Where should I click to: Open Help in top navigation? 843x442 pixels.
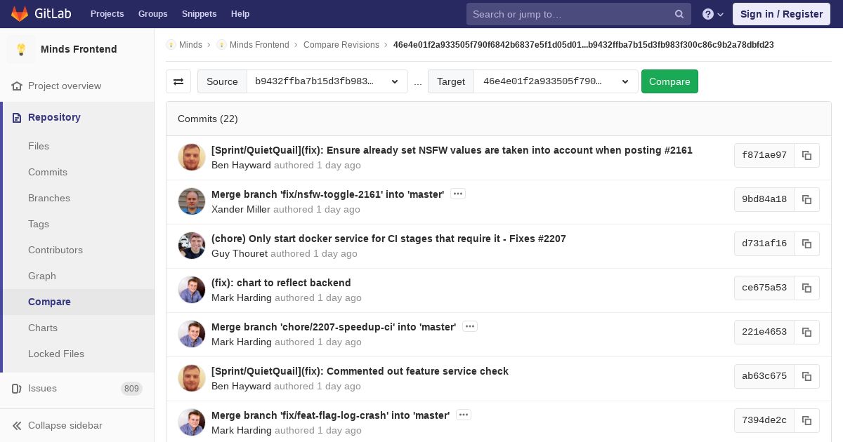coord(240,14)
